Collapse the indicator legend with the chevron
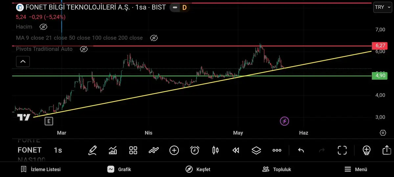The image size is (394, 177). point(23,61)
